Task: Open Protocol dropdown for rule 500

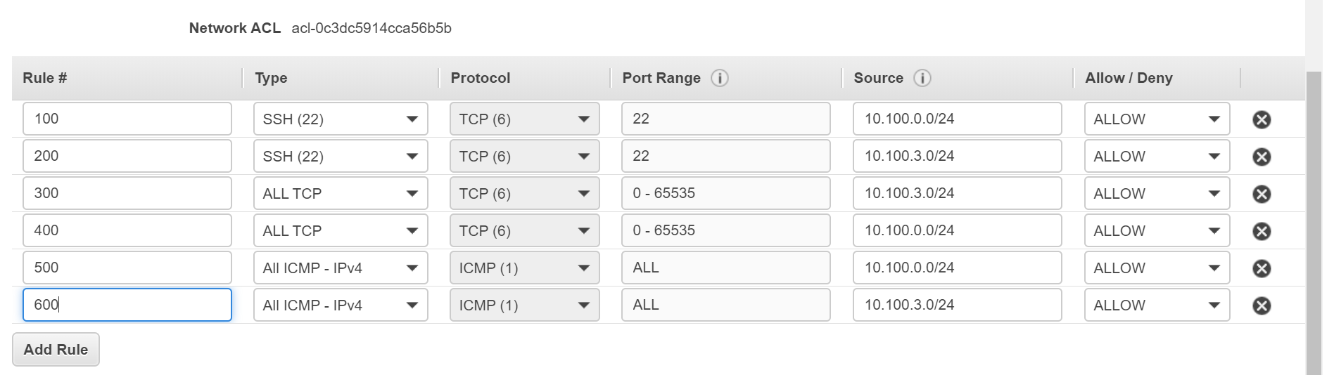Action: point(524,268)
